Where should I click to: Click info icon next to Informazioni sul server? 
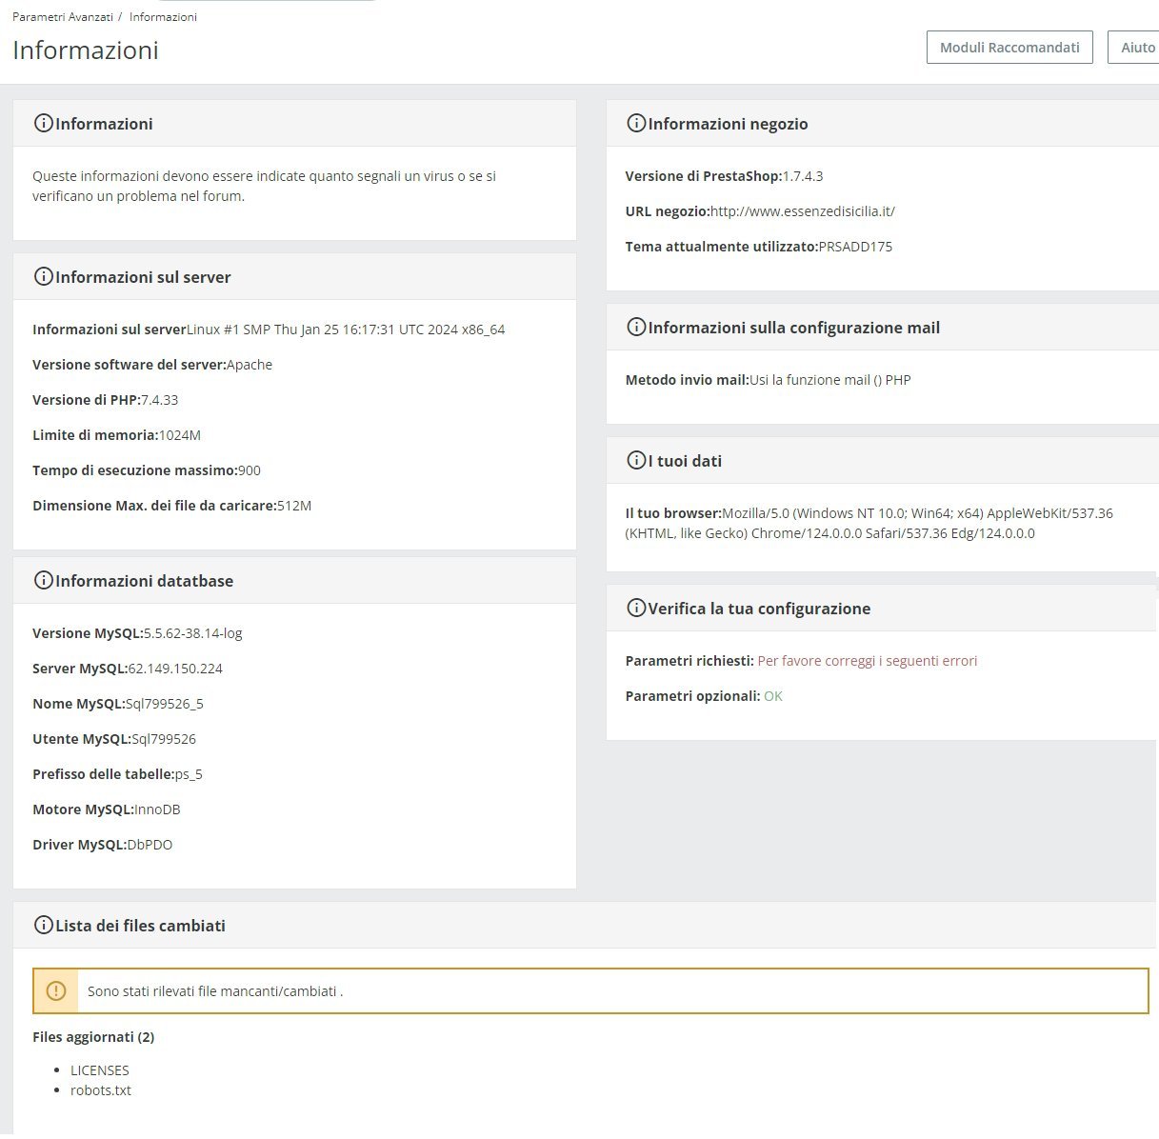pos(43,276)
